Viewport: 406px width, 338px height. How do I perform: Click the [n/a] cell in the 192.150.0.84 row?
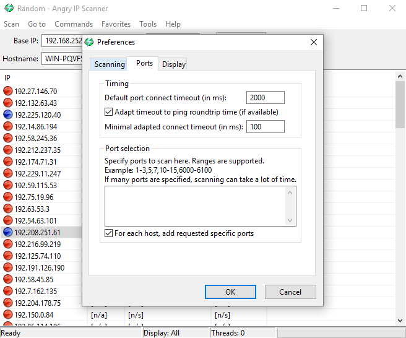click(99, 315)
